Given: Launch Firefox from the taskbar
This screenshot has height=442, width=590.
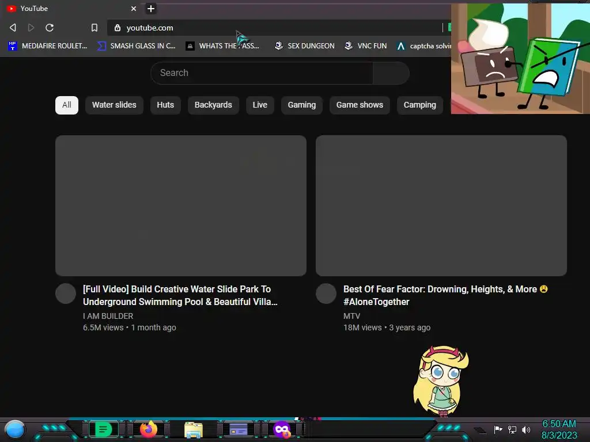Looking at the screenshot, I should click(149, 429).
